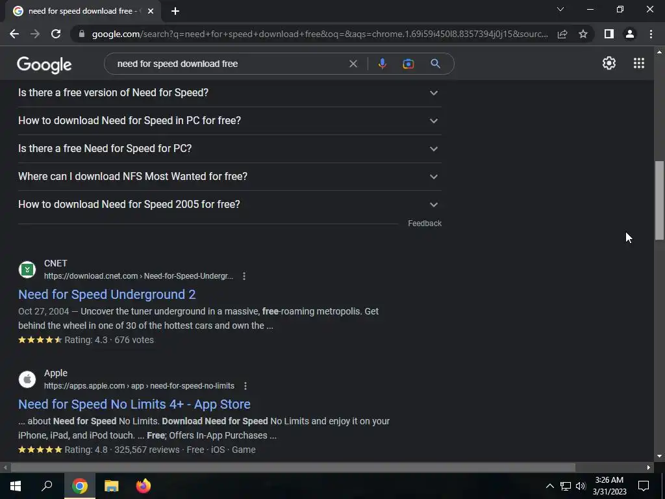Image resolution: width=665 pixels, height=499 pixels.
Task: Expand 'How to download Need for Speed in PC for free?'
Action: [x=229, y=120]
